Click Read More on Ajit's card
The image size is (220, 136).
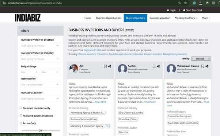pos(100,102)
